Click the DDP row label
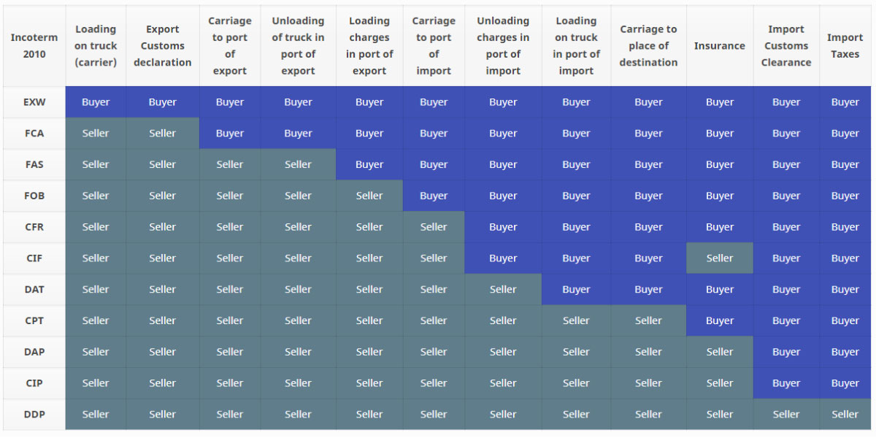This screenshot has height=438, width=876. tap(34, 414)
